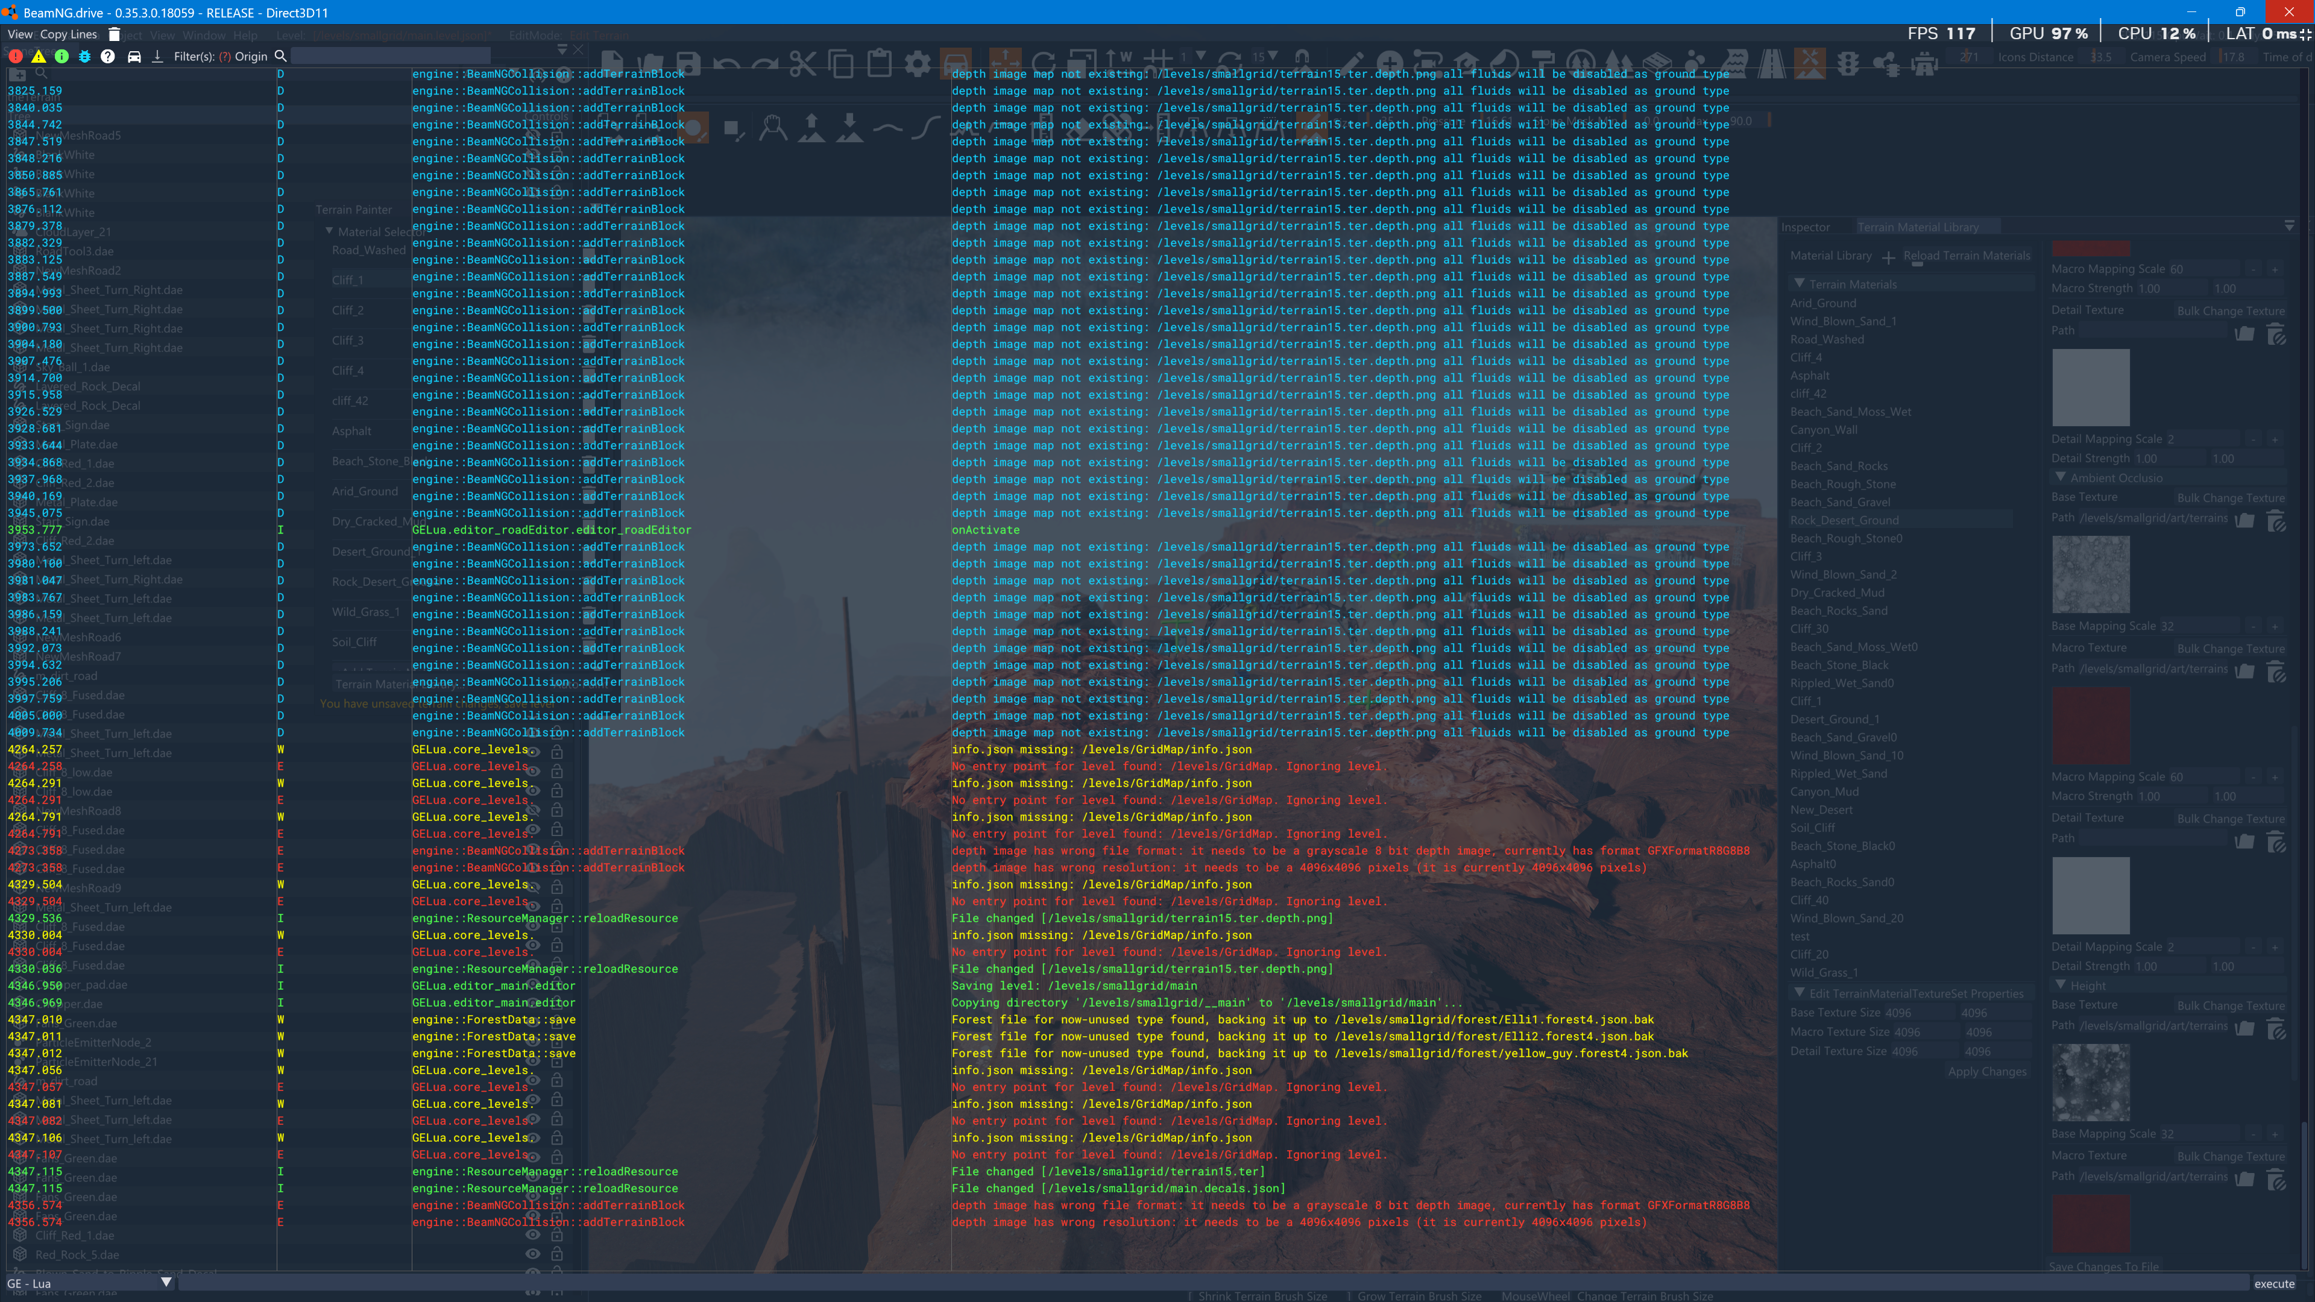Image resolution: width=2315 pixels, height=1302 pixels.
Task: Click the magnifier search icon in console
Action: pos(280,55)
